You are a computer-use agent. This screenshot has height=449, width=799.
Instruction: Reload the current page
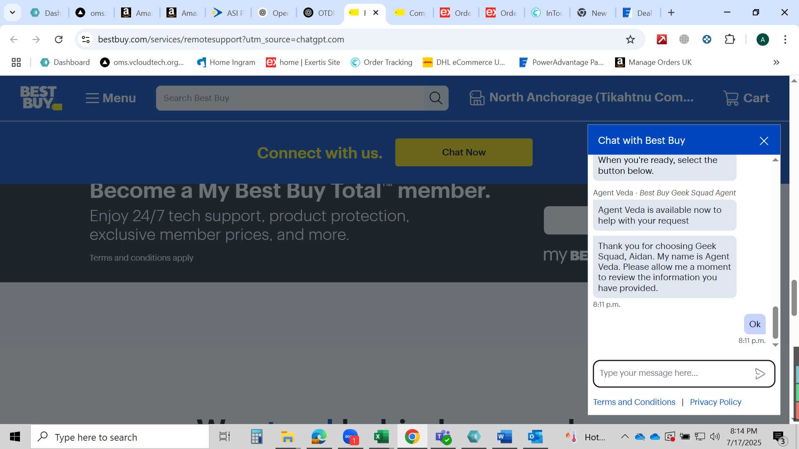[59, 39]
